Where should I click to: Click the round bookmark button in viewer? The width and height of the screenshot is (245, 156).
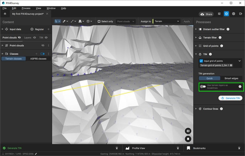click(x=188, y=139)
